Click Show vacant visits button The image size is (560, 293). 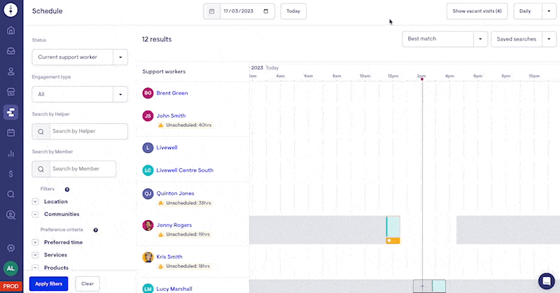477,11
